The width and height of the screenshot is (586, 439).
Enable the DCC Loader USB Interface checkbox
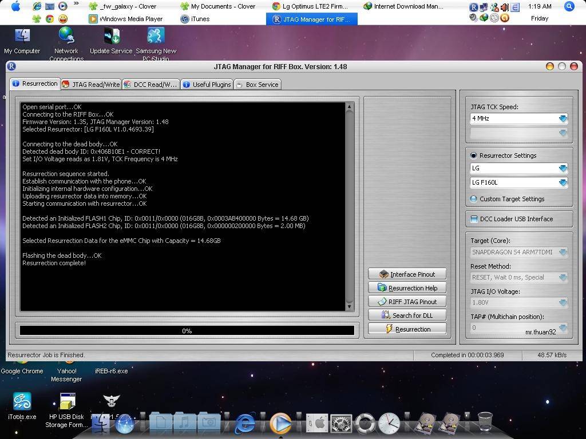474,219
